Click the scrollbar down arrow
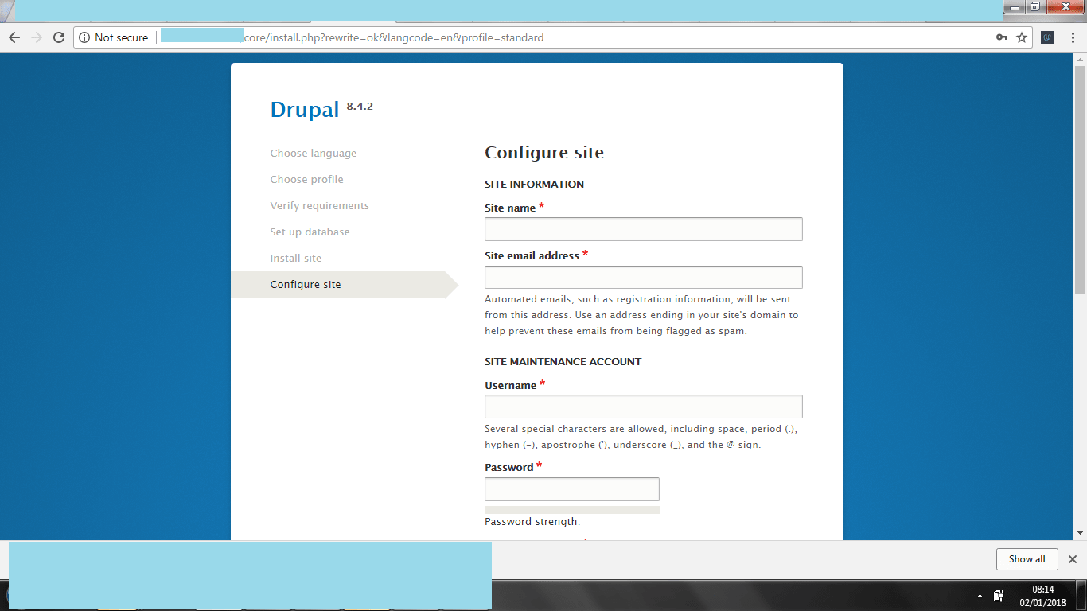This screenshot has width=1087, height=611. [1080, 533]
